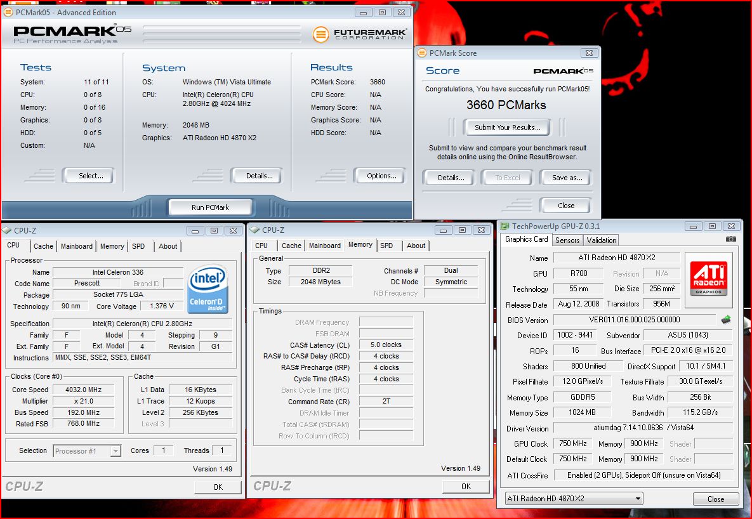Screen dimensions: 752x519
Task: Click the CAS# Latency 5.0 clocks value
Action: tap(386, 345)
